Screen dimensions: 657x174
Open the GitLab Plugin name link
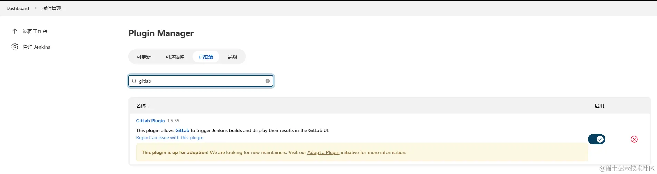point(150,121)
